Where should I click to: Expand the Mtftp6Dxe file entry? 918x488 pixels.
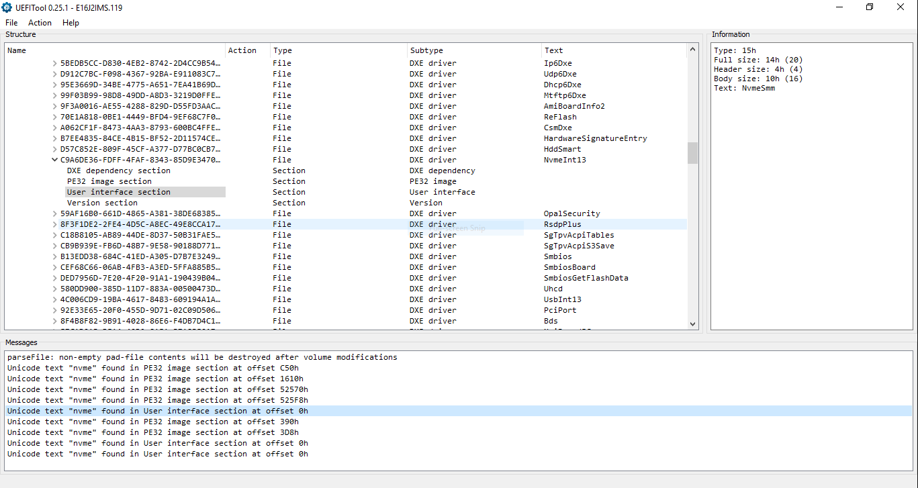point(55,95)
